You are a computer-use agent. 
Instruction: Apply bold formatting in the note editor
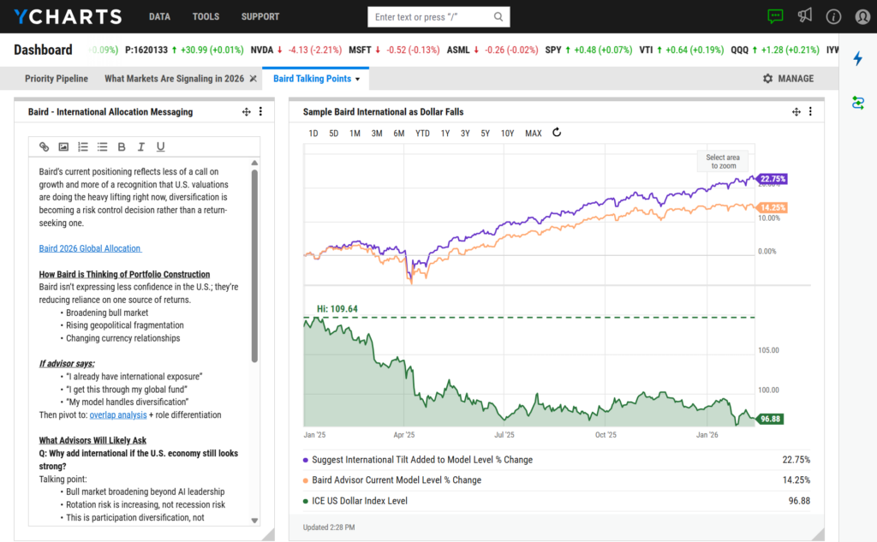tap(121, 146)
